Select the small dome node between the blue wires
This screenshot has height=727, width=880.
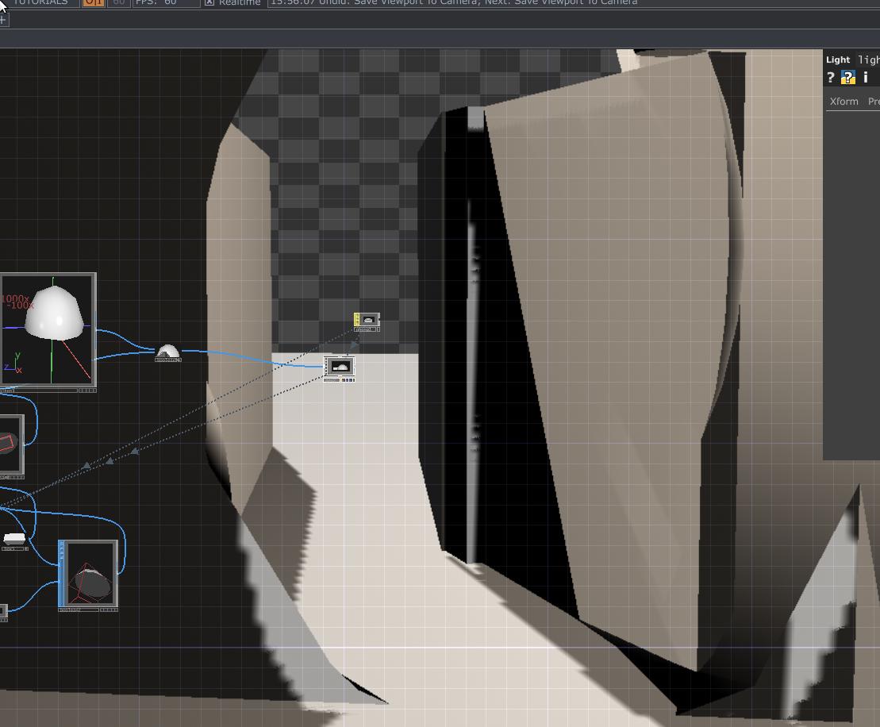(x=167, y=353)
